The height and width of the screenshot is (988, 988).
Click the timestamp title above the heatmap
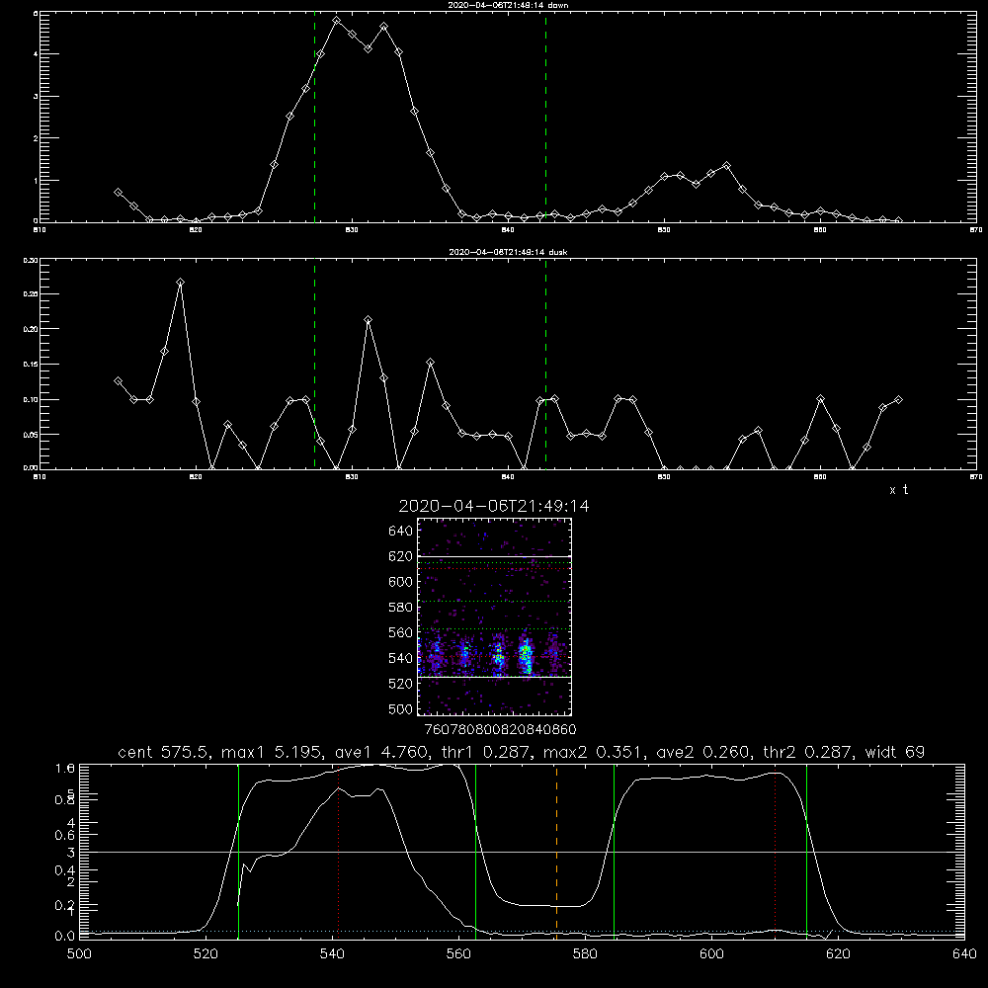[x=494, y=506]
